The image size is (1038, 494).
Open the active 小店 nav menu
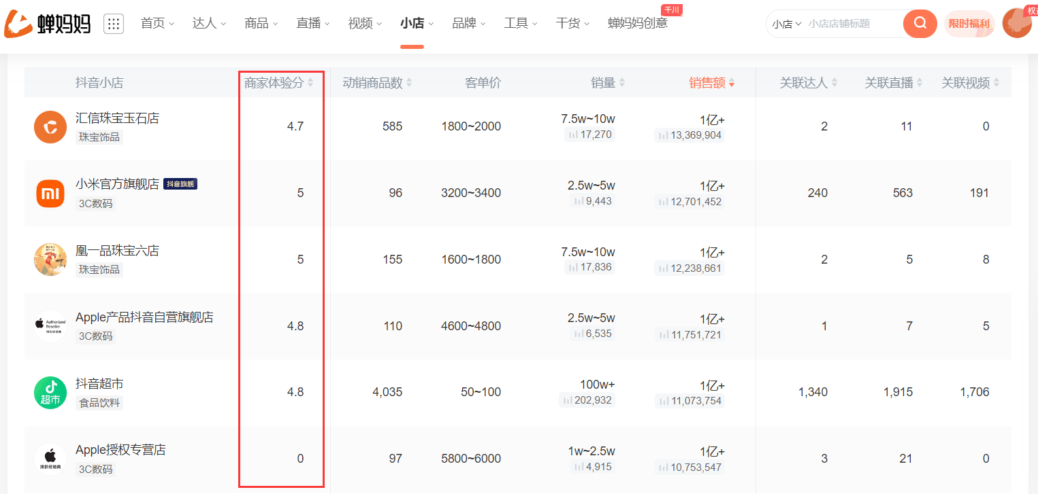pos(417,23)
